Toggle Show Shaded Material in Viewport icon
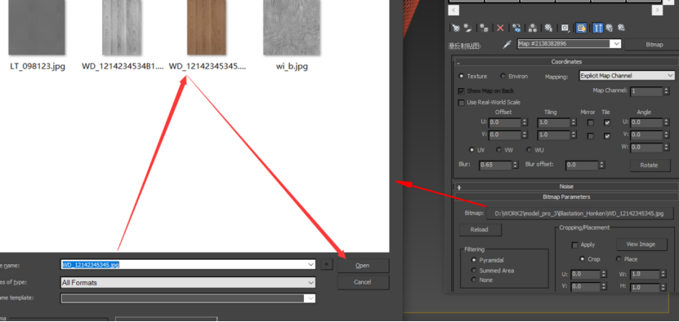The width and height of the screenshot is (679, 322). point(581,28)
